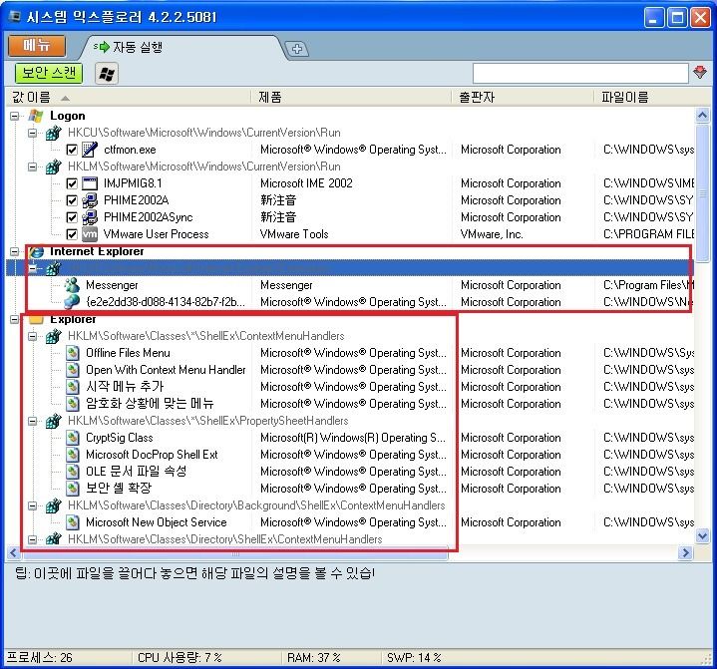The image size is (717, 669).
Task: Select the VMware Tools product cell
Action: tap(294, 234)
